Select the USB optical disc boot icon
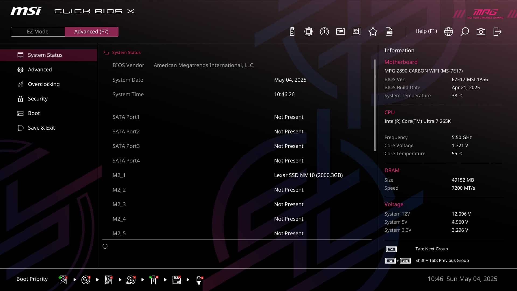This screenshot has height=291, width=517. [x=131, y=280]
